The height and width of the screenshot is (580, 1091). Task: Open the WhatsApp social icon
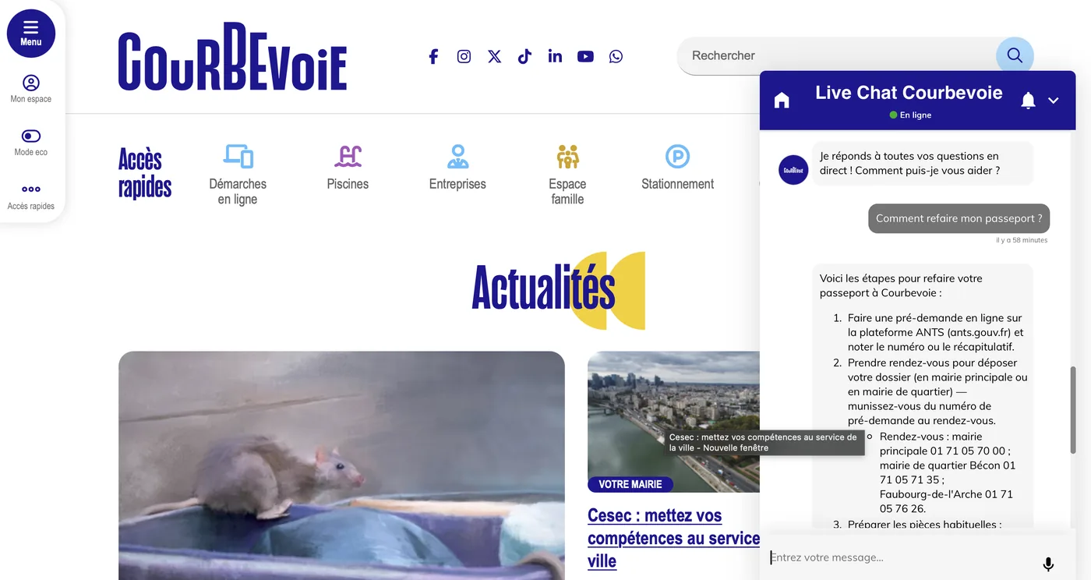click(616, 56)
